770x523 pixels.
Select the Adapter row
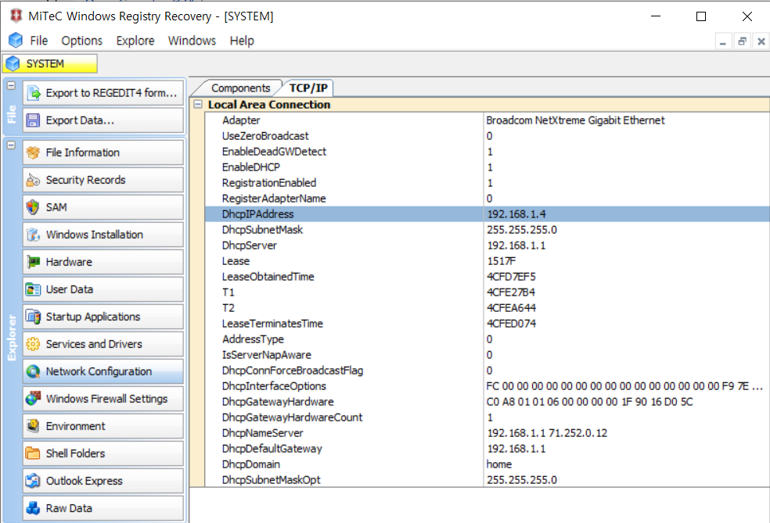tap(488, 120)
